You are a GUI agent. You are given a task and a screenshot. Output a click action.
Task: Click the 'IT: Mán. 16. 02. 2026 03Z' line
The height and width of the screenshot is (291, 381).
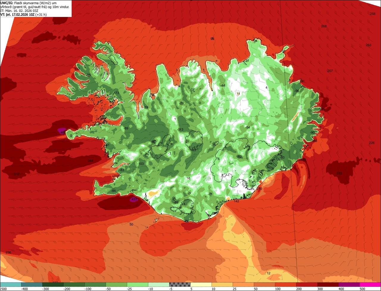click(20, 10)
